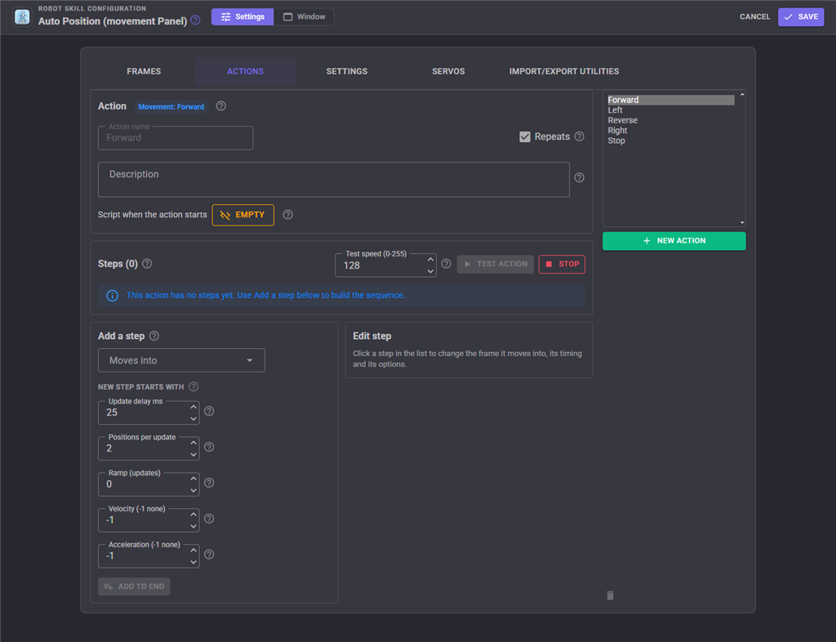Screen dimensions: 836x642
Task: Open help for Update delay ms
Action: [x=209, y=411]
